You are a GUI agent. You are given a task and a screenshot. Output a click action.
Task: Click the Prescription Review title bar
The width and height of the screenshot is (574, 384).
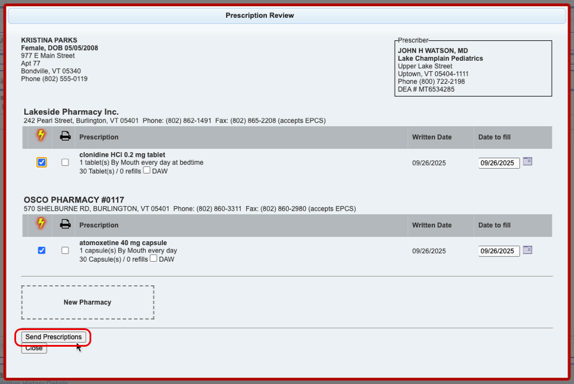click(x=259, y=15)
